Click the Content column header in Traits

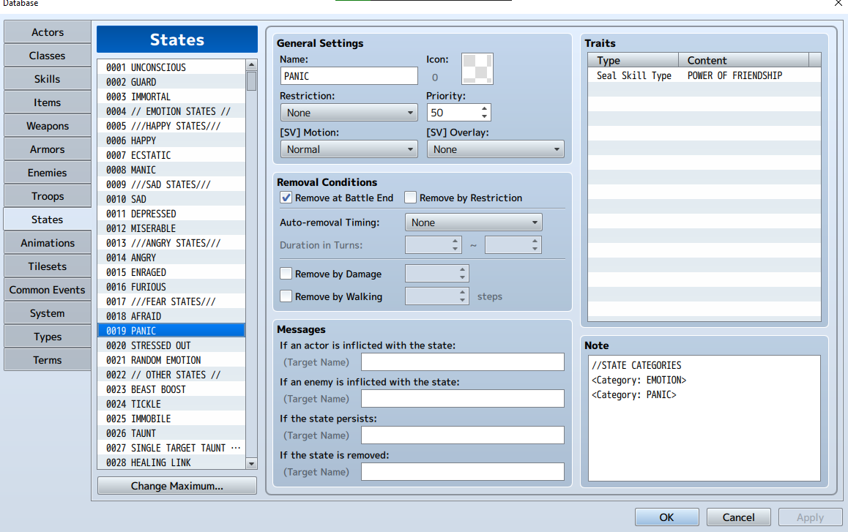[743, 60]
